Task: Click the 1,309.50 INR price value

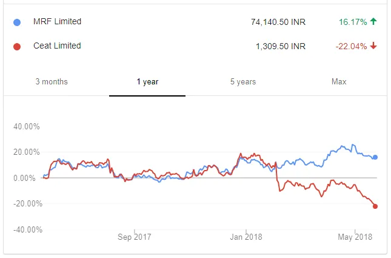Action: 281,46
